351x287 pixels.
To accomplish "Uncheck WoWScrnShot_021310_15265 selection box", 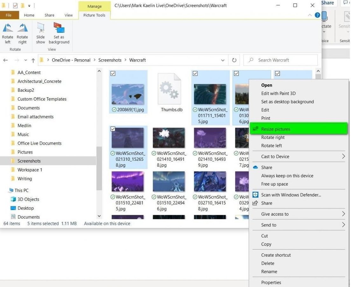I will click(113, 129).
